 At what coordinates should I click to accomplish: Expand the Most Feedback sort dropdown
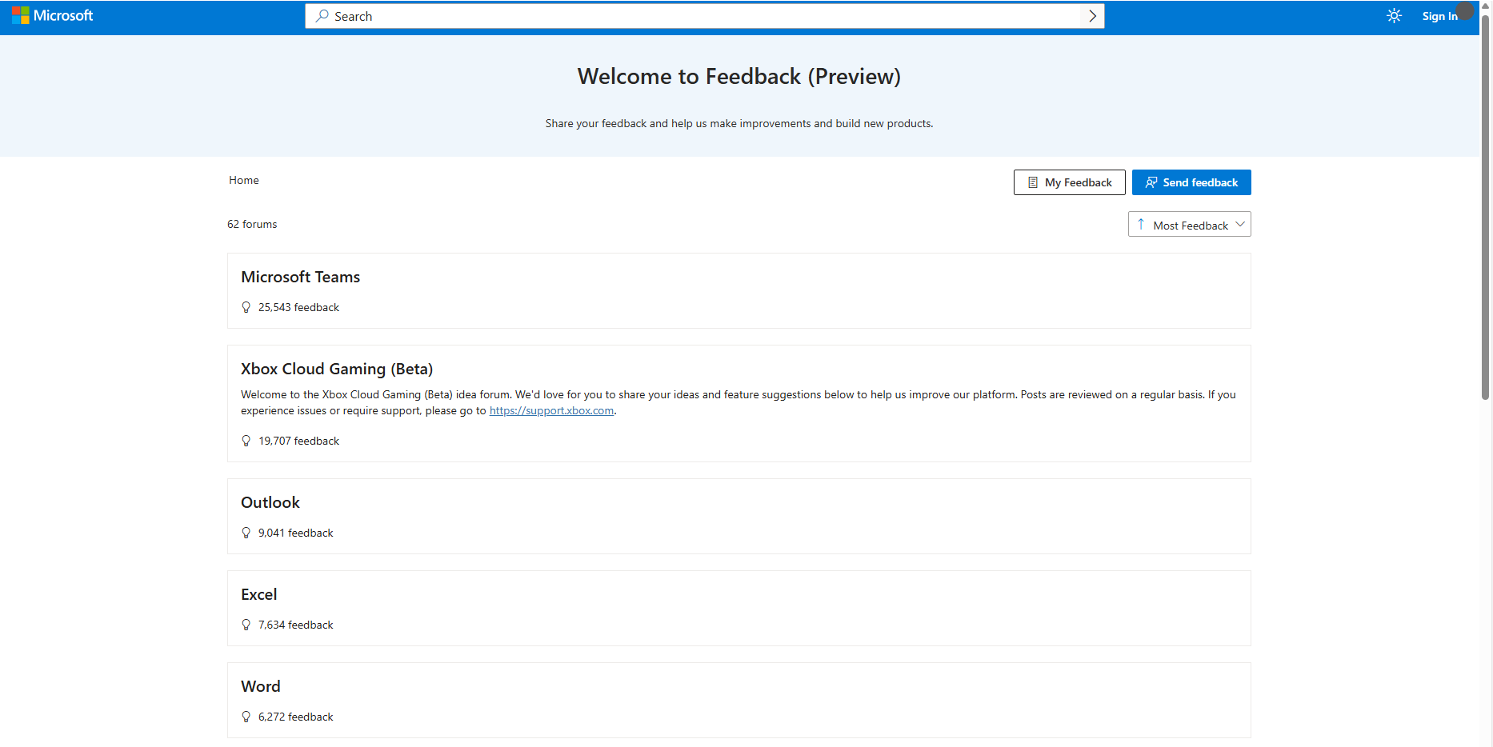[x=1189, y=225]
